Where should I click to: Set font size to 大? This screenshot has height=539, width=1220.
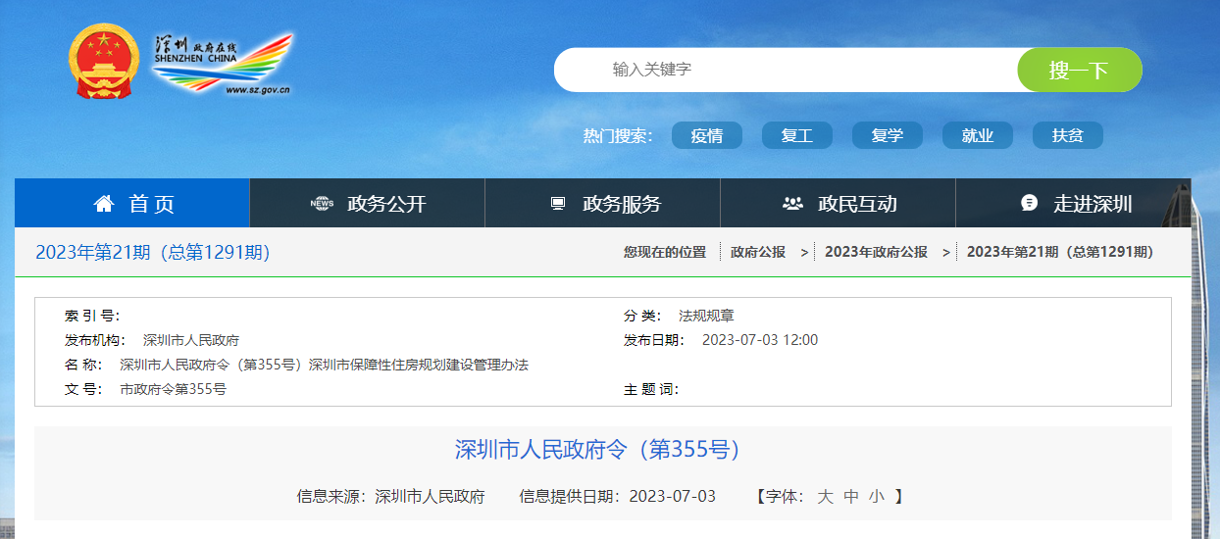click(x=825, y=496)
